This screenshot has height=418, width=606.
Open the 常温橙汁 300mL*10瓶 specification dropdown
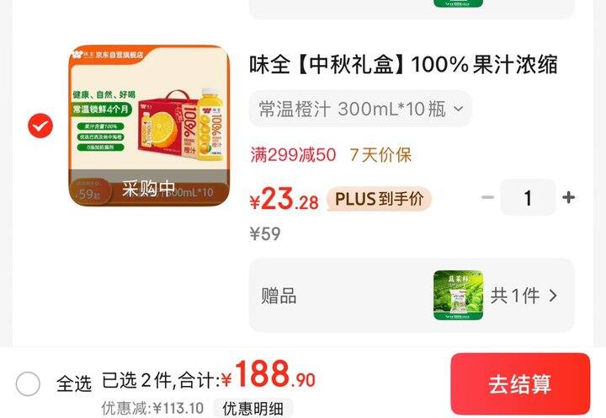(x=360, y=109)
